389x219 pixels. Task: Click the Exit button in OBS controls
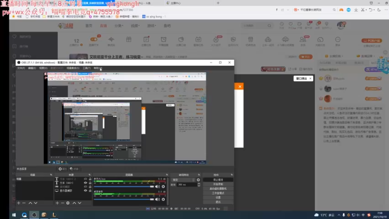(218, 202)
